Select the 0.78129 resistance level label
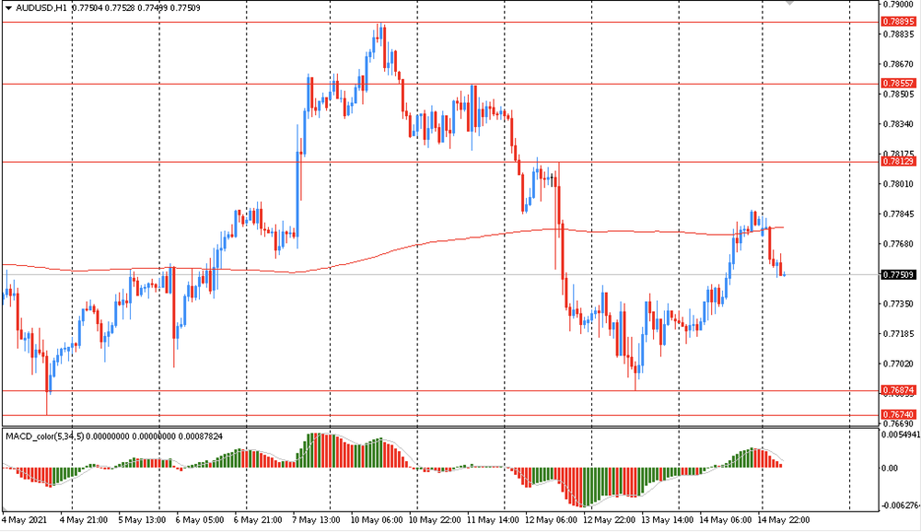Screen dimensions: 921x532 [897, 161]
